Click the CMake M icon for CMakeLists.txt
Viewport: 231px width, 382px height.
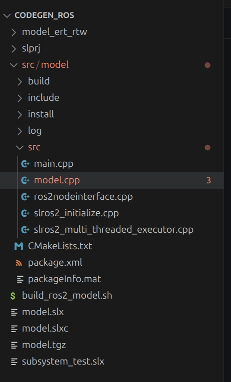click(19, 246)
